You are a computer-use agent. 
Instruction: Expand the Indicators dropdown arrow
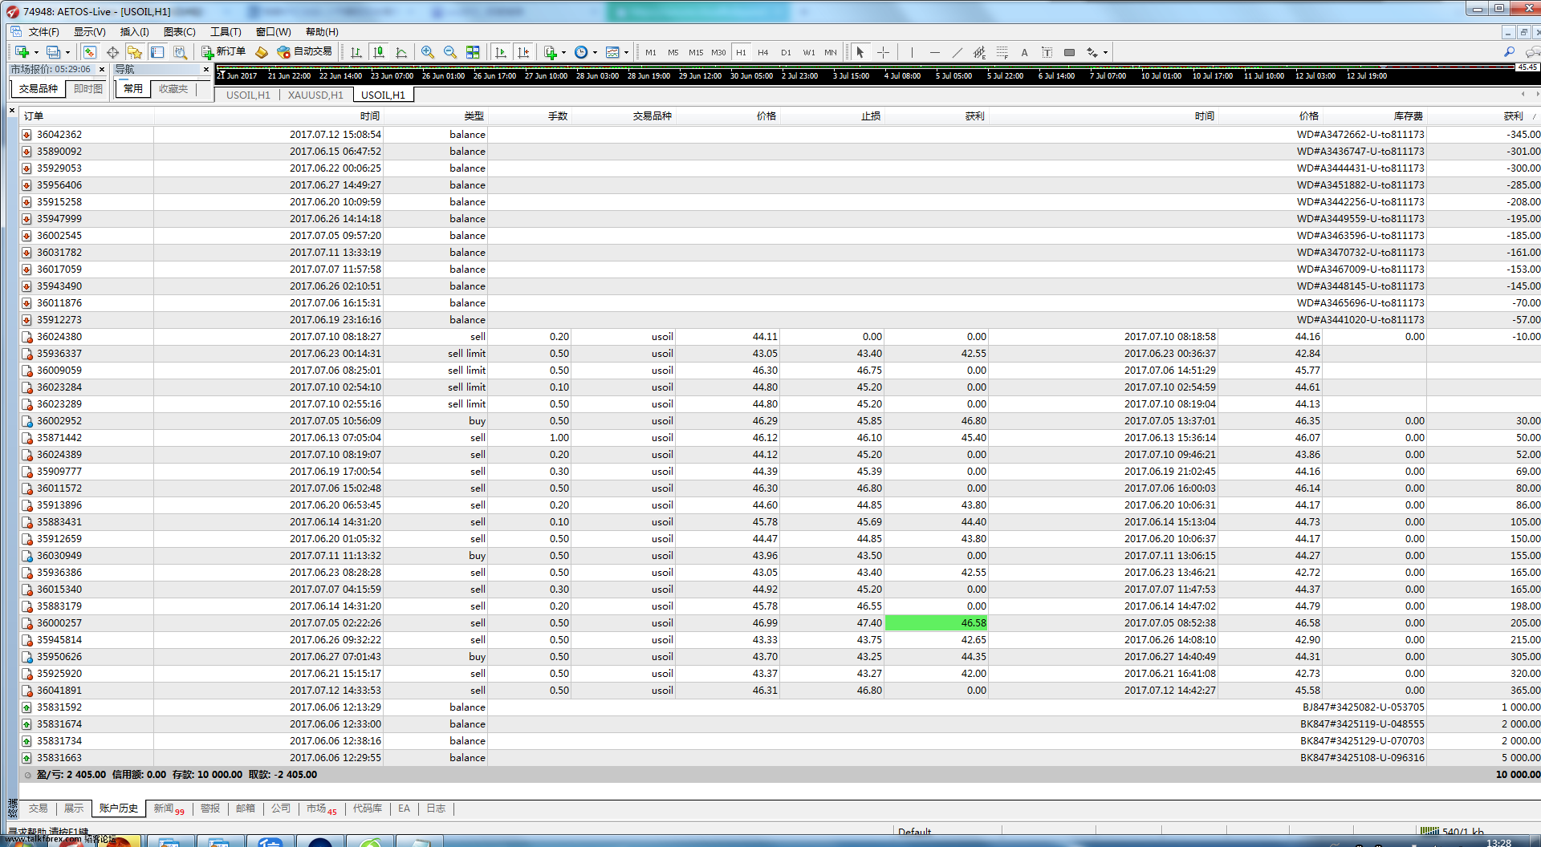(x=564, y=53)
